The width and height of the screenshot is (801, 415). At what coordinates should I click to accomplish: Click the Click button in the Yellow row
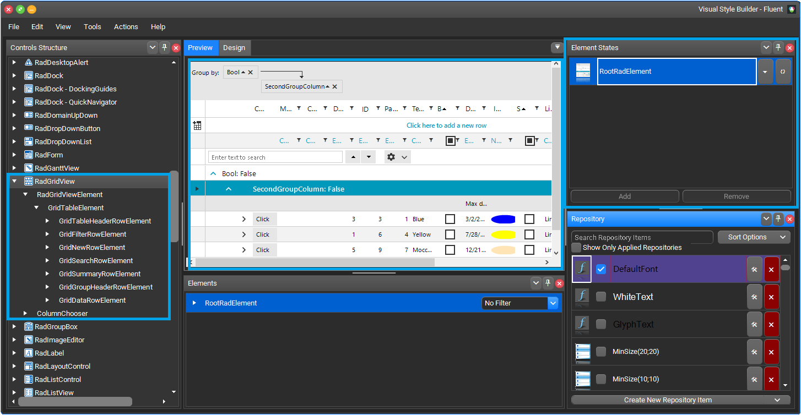(264, 234)
